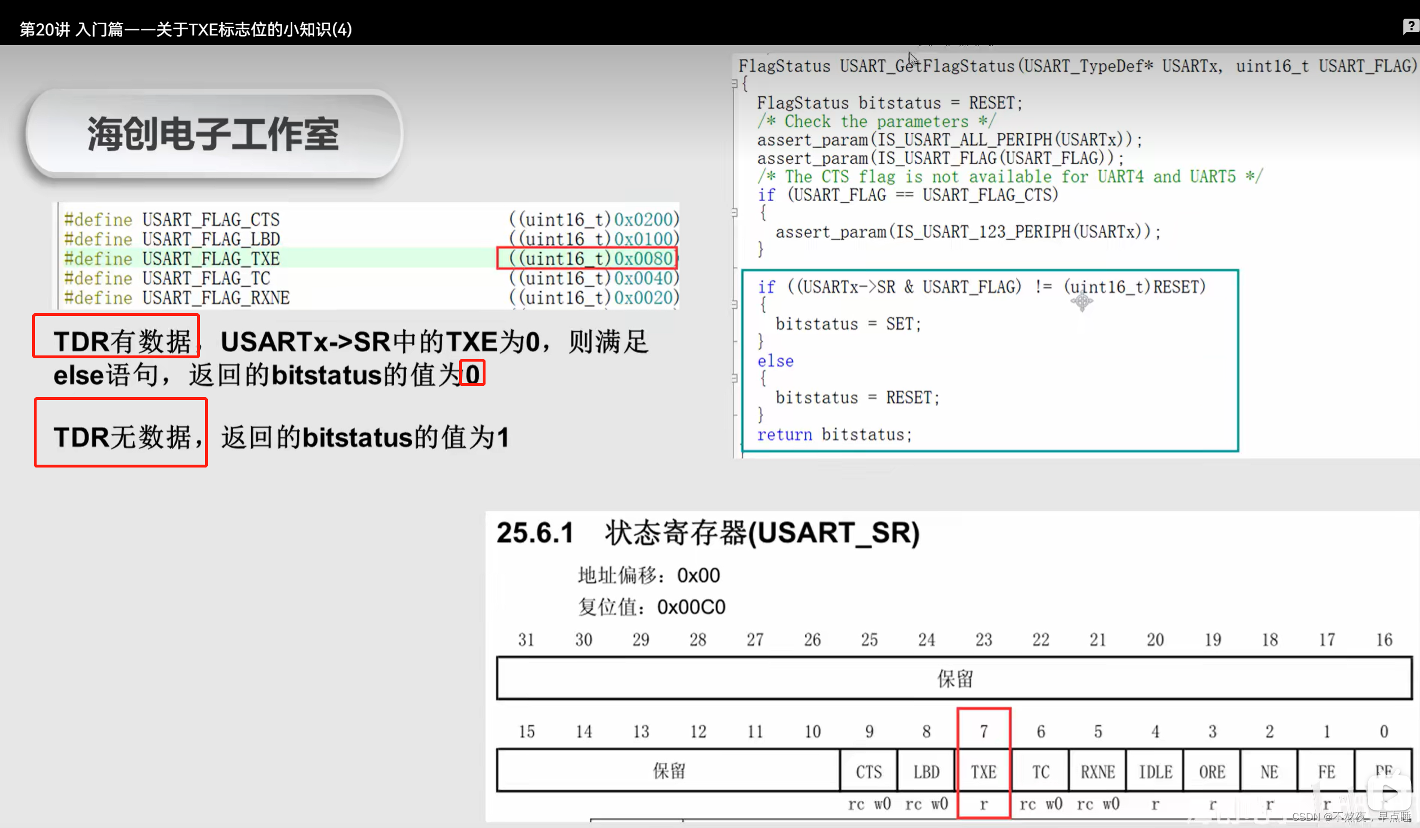Click the Check the parameters comment
This screenshot has width=1420, height=828.
coord(876,121)
